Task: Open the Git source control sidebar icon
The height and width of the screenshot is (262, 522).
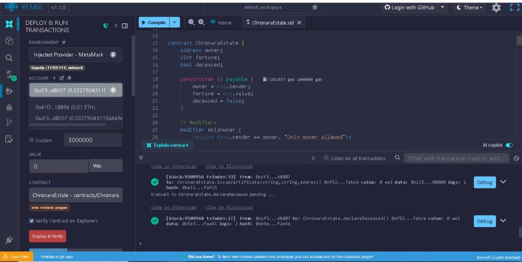Action: pos(9,123)
